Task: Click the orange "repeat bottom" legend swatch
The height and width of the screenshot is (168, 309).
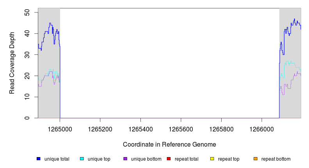Action: [x=256, y=159]
